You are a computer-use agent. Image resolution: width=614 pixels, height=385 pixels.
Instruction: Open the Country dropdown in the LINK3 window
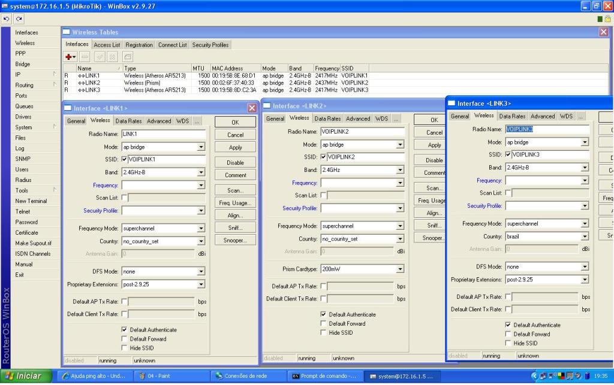point(585,237)
